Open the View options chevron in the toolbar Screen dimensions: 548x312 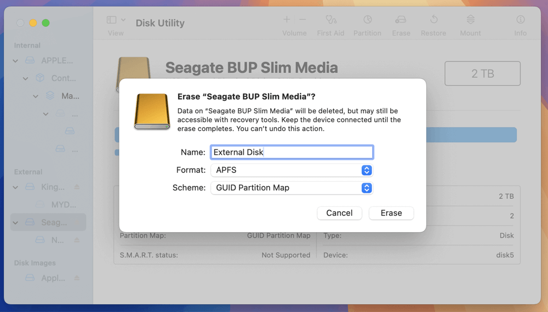(123, 20)
